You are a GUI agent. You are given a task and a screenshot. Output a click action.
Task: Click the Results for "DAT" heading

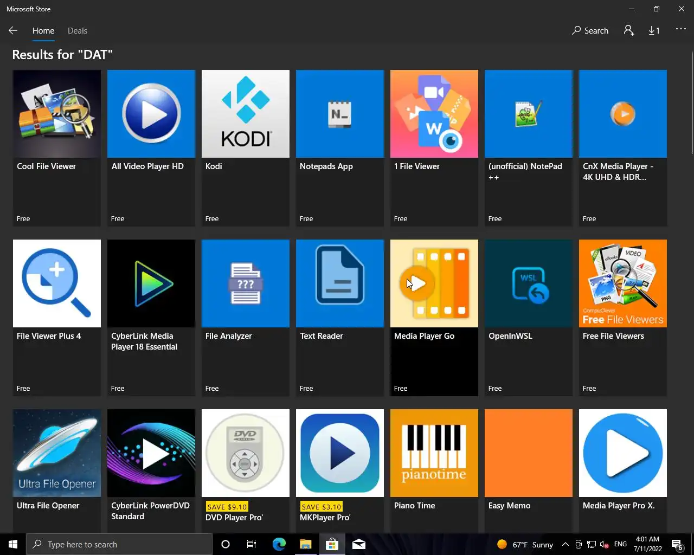pos(62,55)
